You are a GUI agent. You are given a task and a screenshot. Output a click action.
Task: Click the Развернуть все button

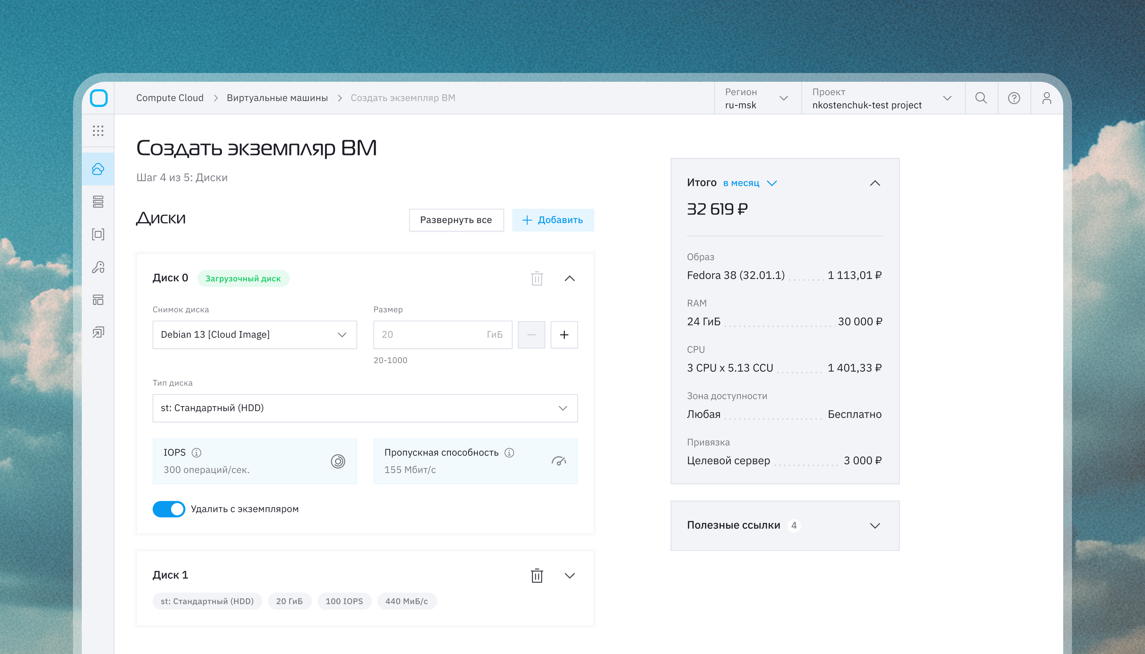pyautogui.click(x=456, y=220)
